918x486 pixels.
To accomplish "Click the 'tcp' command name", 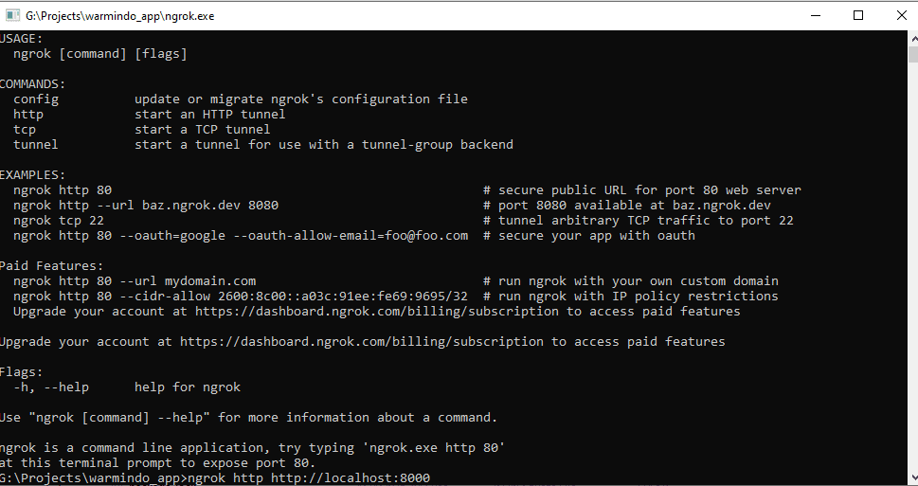I will 25,130.
